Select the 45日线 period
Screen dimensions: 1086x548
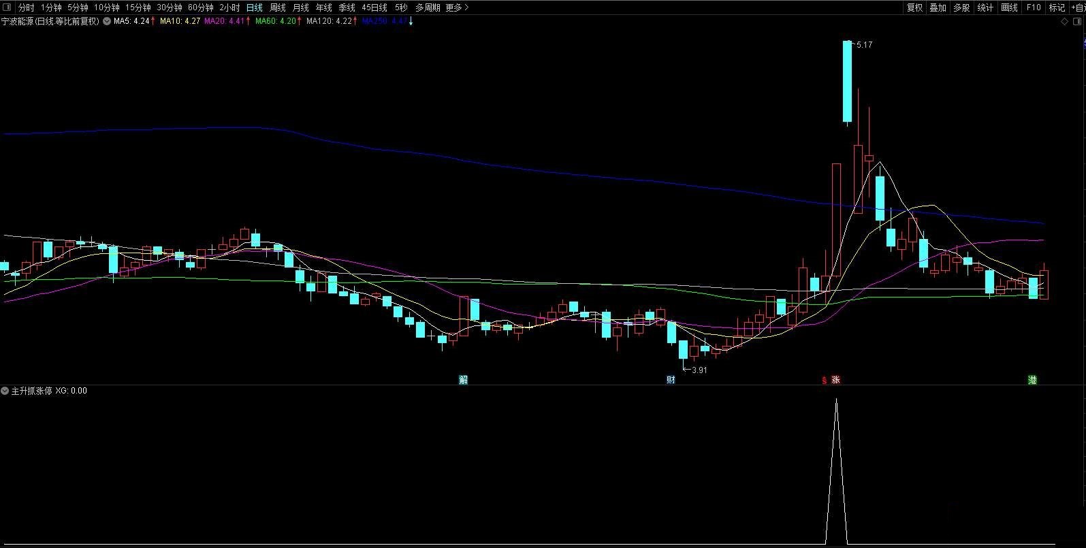(374, 7)
